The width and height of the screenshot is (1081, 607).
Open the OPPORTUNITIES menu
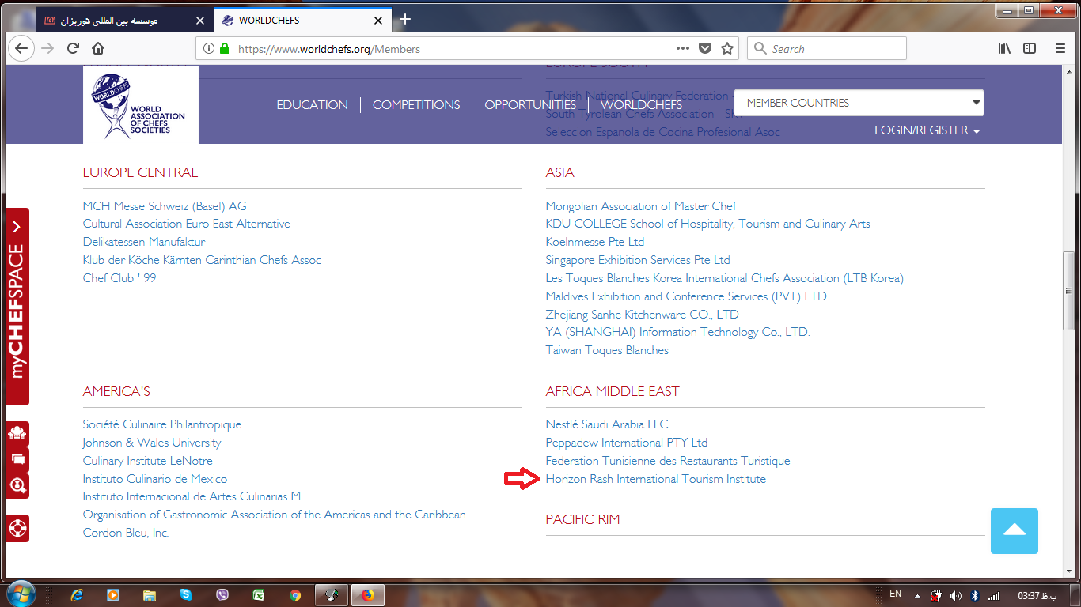pos(530,104)
